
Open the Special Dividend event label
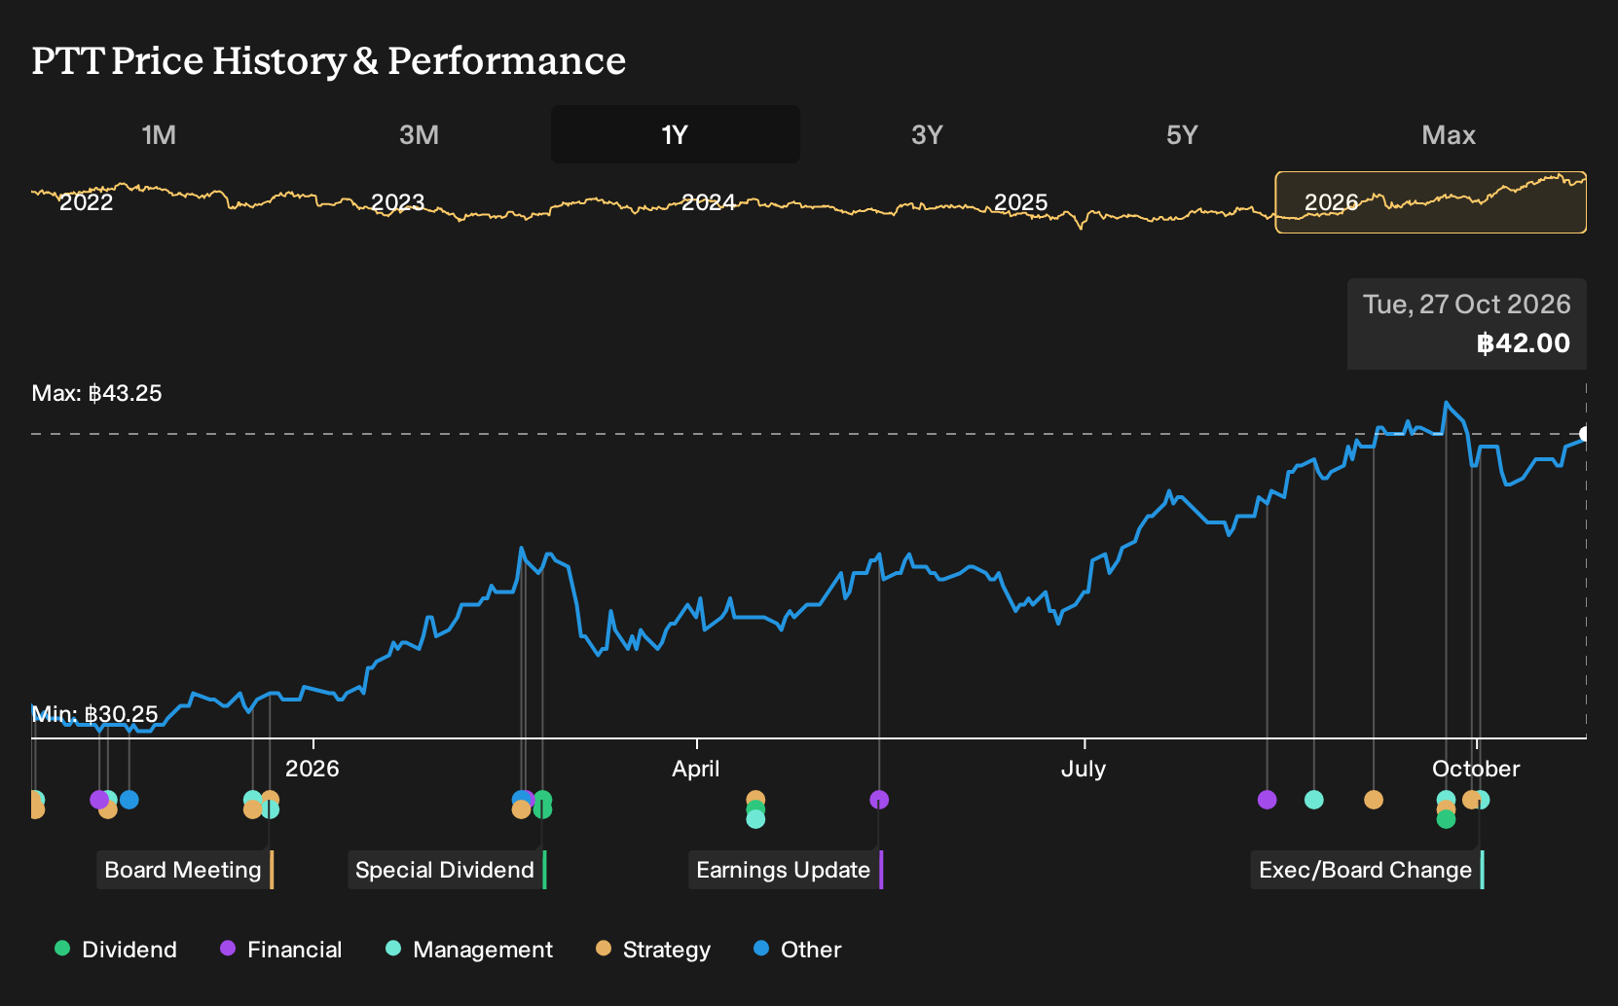pos(447,870)
